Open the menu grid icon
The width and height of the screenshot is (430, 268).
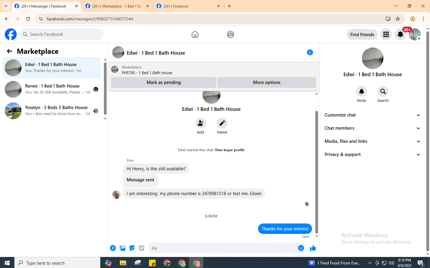click(386, 34)
